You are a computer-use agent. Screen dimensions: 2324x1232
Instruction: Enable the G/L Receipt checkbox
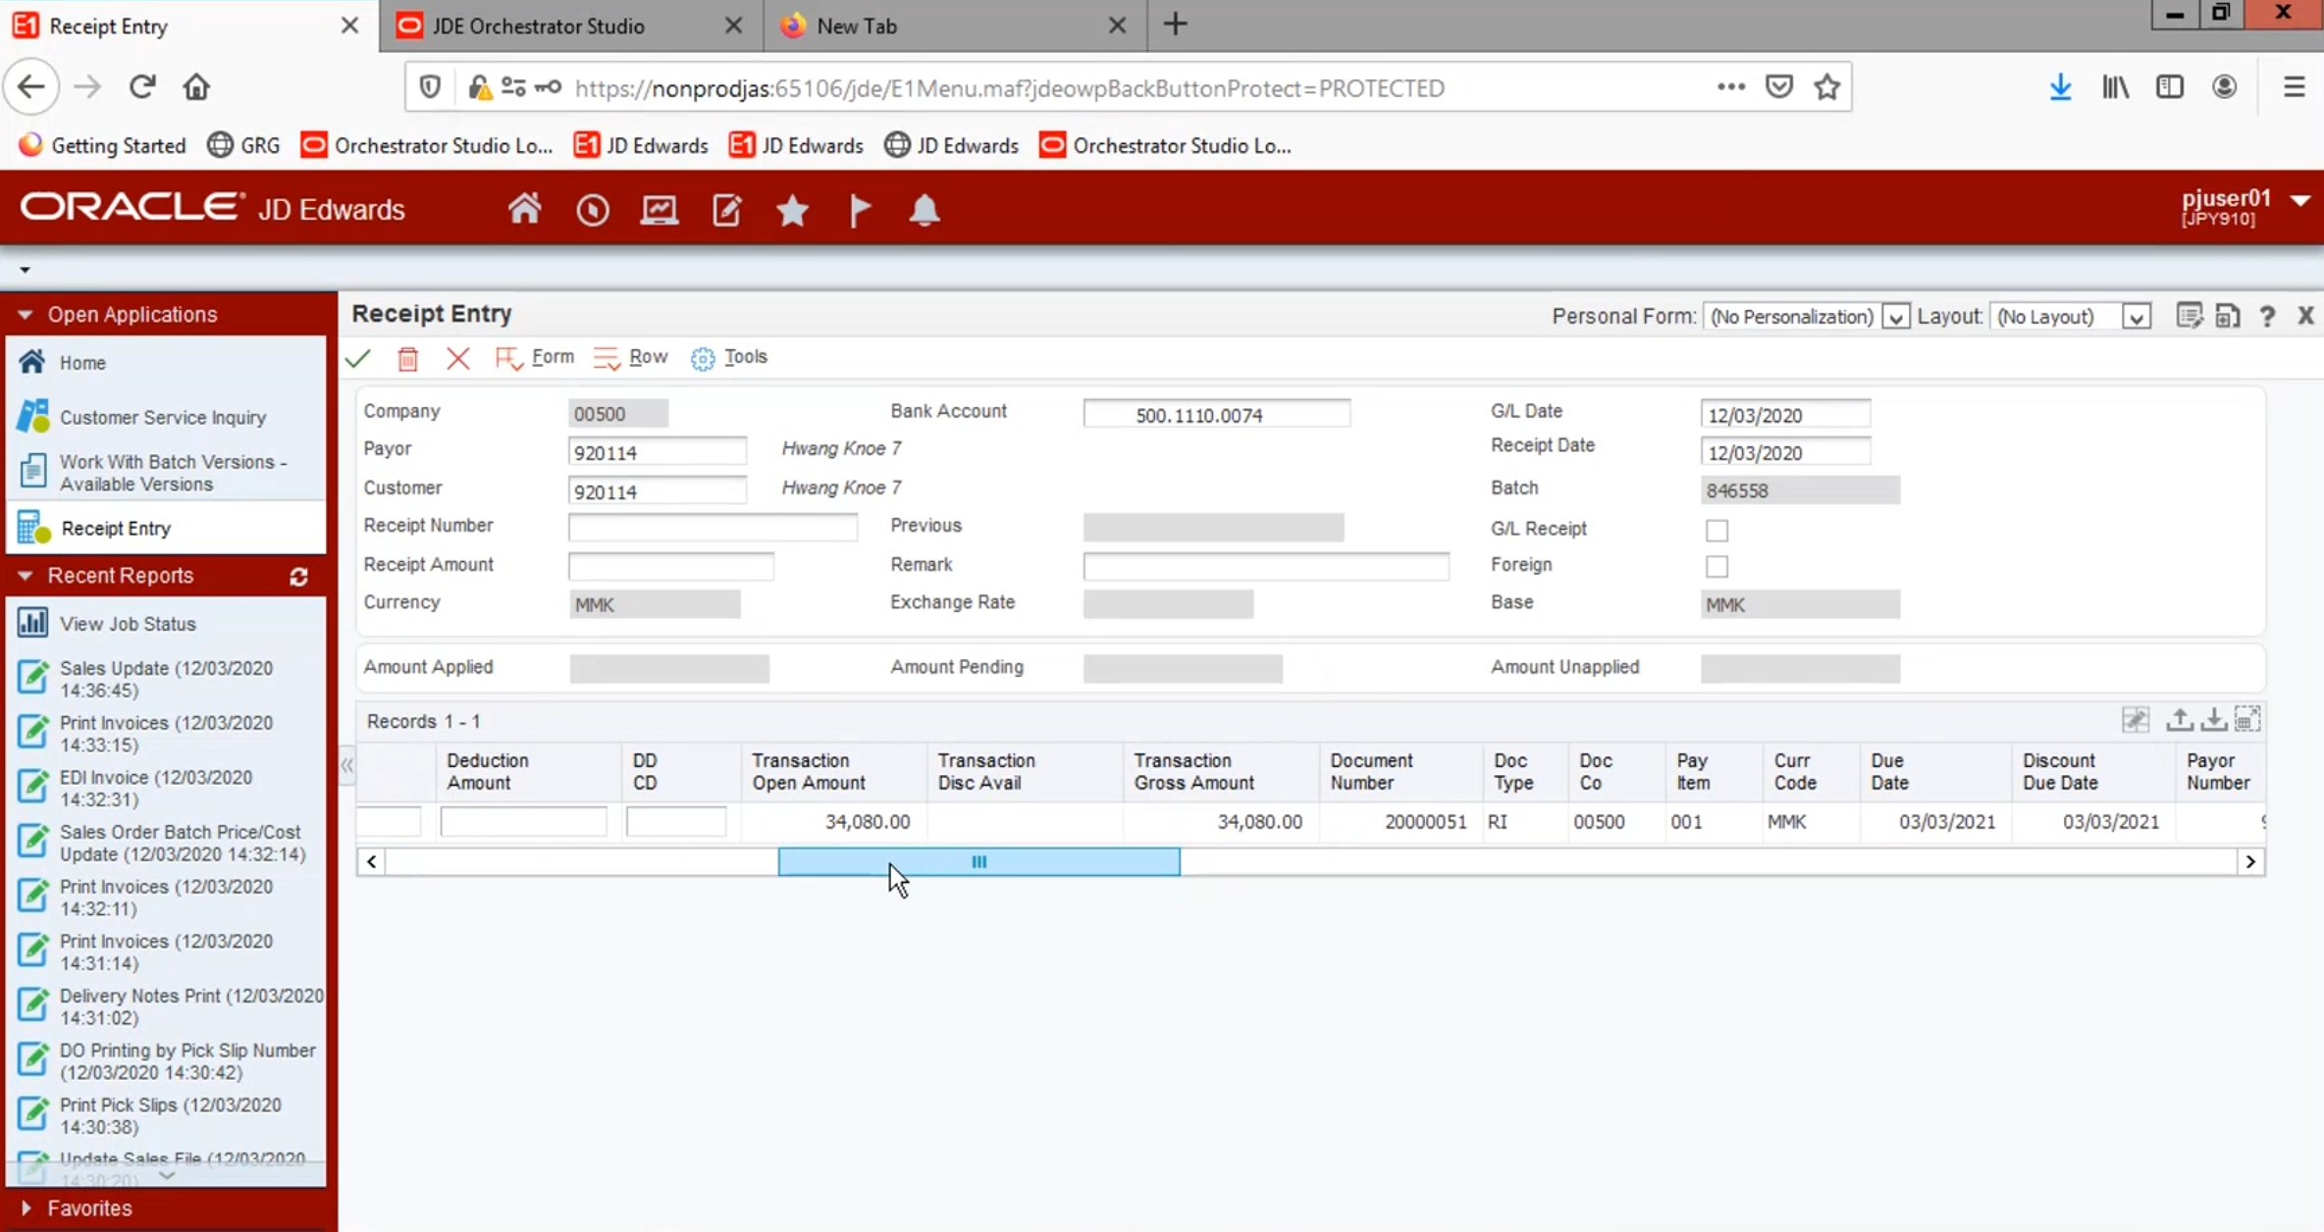[x=1717, y=530]
